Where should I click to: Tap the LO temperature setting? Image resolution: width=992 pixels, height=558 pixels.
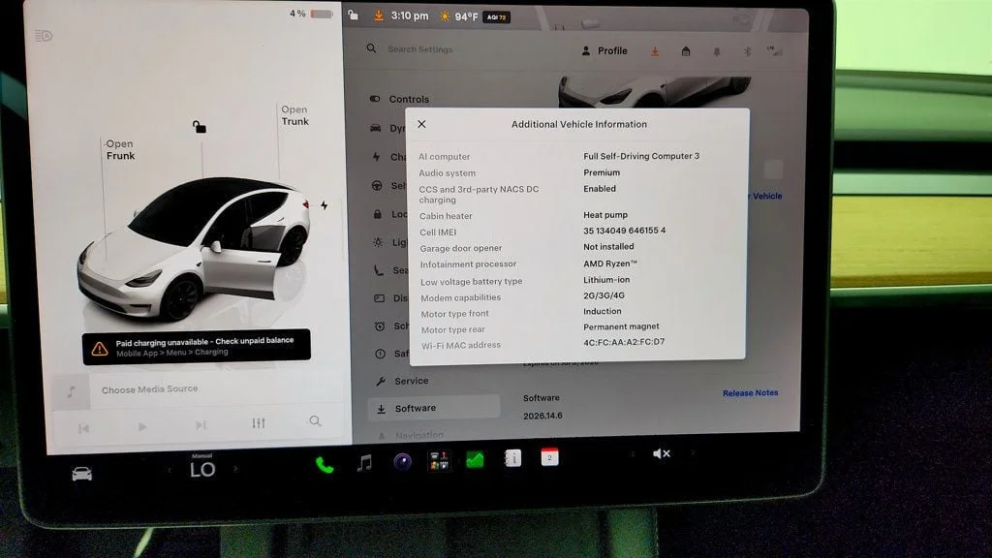(202, 469)
